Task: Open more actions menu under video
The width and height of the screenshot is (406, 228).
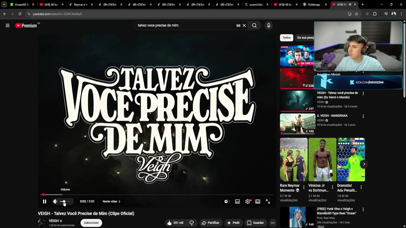Action: (272, 223)
